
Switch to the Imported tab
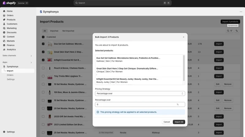[54, 31]
